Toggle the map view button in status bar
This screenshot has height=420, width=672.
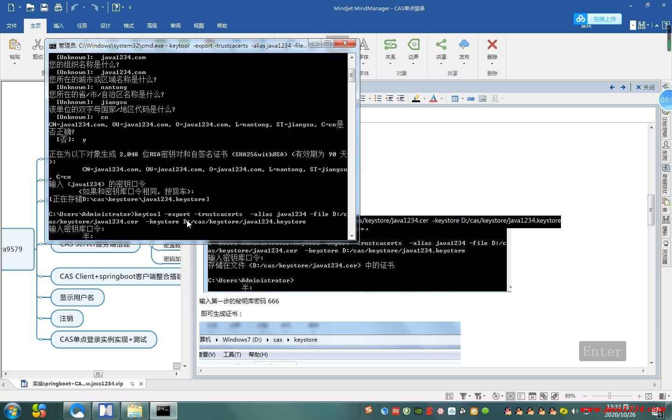point(510,396)
